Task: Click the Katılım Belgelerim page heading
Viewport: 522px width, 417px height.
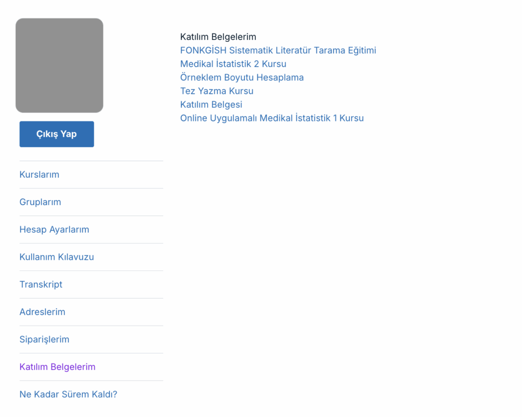Action: (218, 37)
